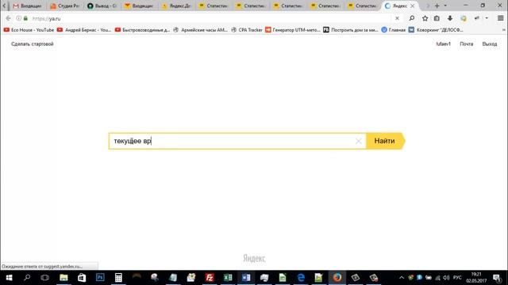Open Excel from taskbar
The width and height of the screenshot is (508, 285).
click(228, 278)
